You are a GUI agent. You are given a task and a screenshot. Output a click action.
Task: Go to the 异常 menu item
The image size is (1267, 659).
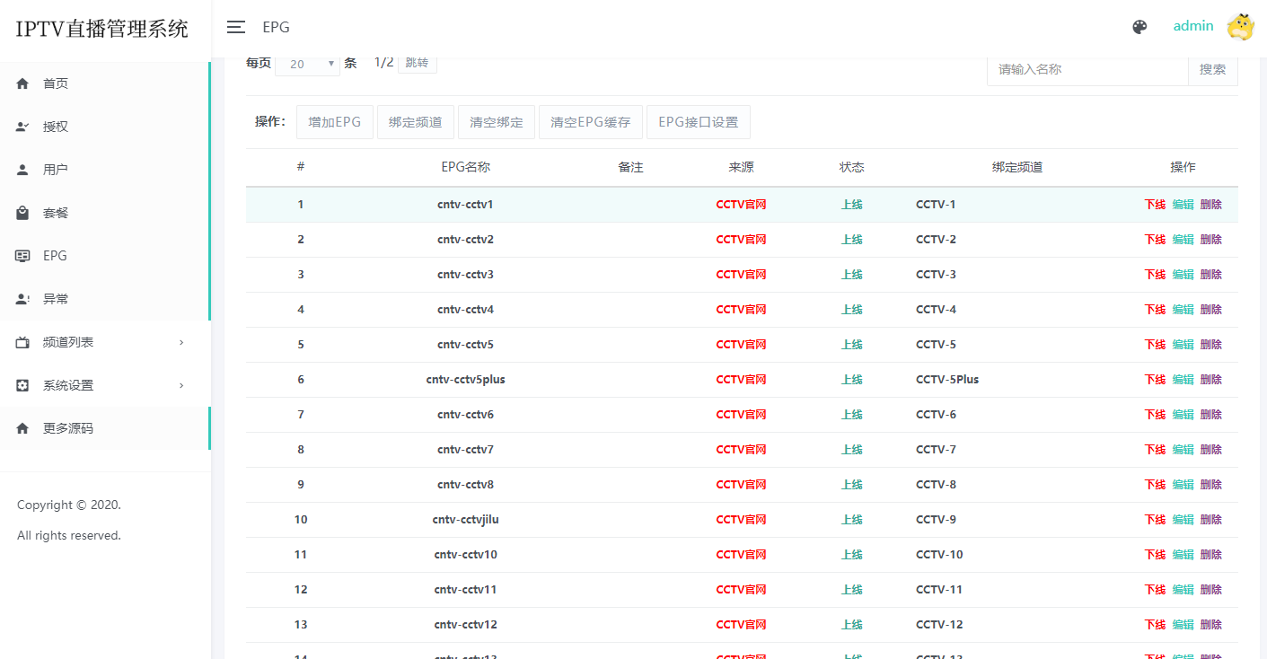tap(56, 299)
